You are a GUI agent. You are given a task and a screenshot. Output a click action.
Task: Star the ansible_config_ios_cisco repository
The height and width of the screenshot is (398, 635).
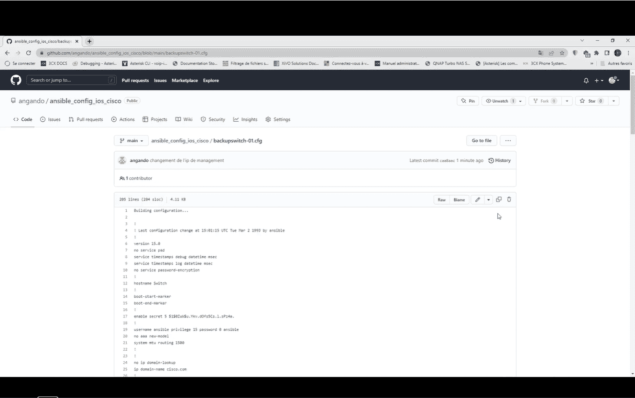(592, 101)
